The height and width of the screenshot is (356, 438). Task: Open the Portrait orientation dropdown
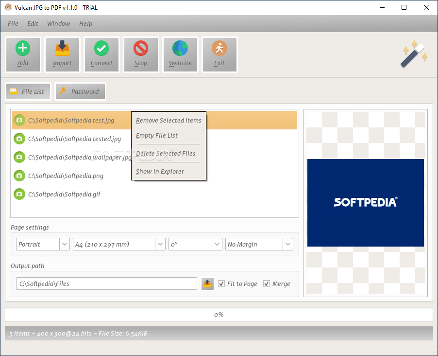pyautogui.click(x=43, y=244)
